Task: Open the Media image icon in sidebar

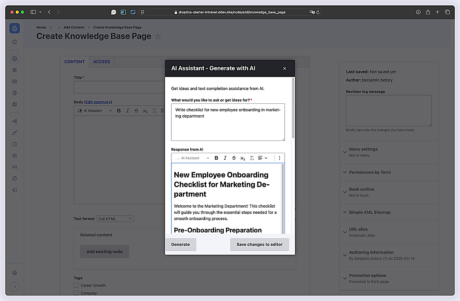Action: [14, 105]
